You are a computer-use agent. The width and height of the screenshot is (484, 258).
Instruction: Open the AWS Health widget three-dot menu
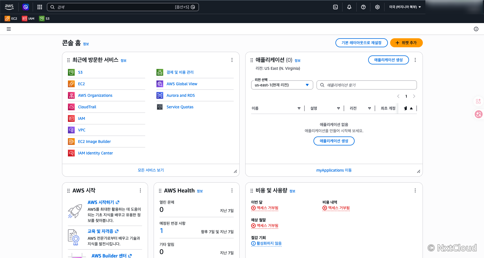coord(232,190)
